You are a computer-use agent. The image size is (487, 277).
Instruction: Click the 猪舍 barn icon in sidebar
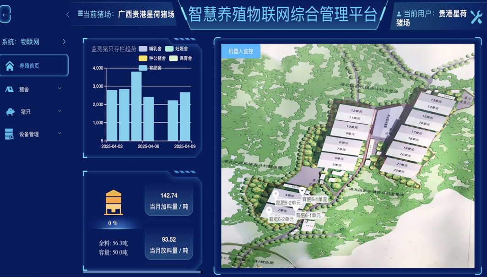tap(9, 89)
